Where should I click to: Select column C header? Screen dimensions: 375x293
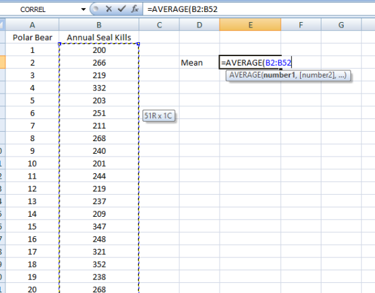pyautogui.click(x=159, y=25)
